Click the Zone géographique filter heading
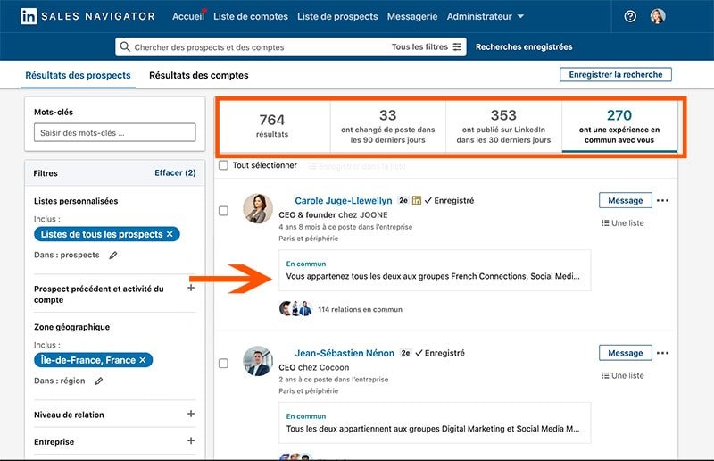This screenshot has width=714, height=461. click(x=71, y=327)
